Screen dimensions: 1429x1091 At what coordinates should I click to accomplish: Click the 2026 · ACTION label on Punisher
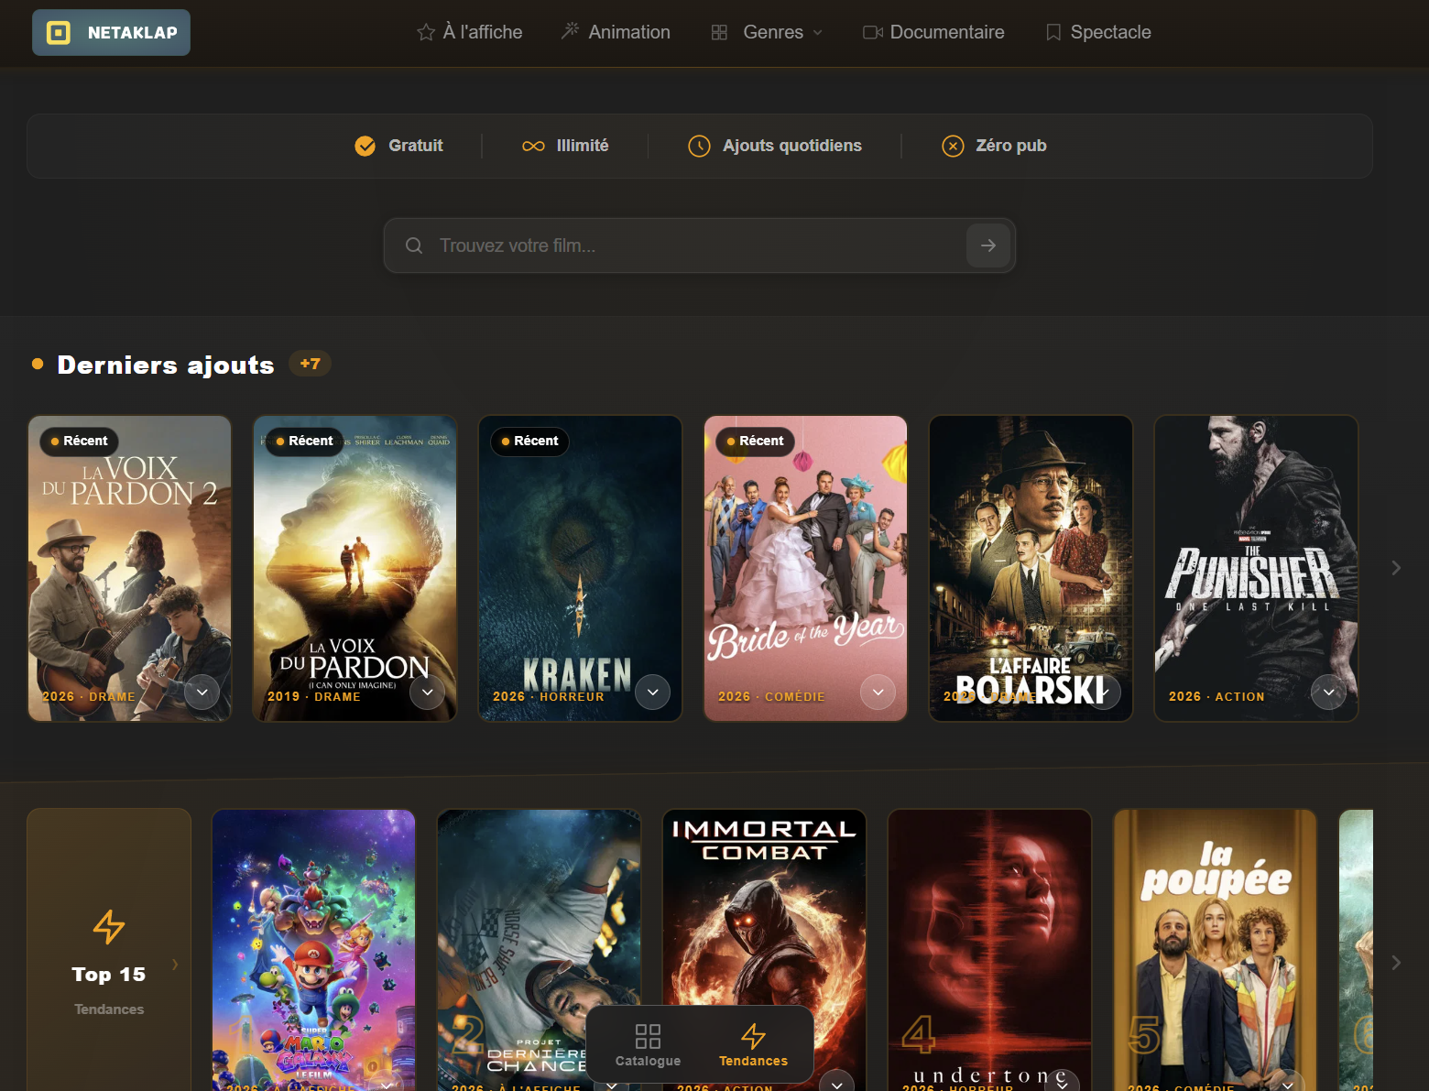pyautogui.click(x=1216, y=697)
